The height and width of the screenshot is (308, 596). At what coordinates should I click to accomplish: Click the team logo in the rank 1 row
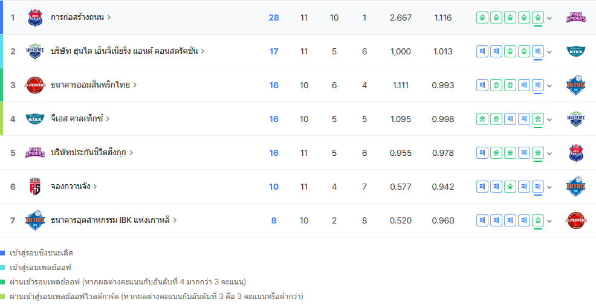pyautogui.click(x=35, y=18)
